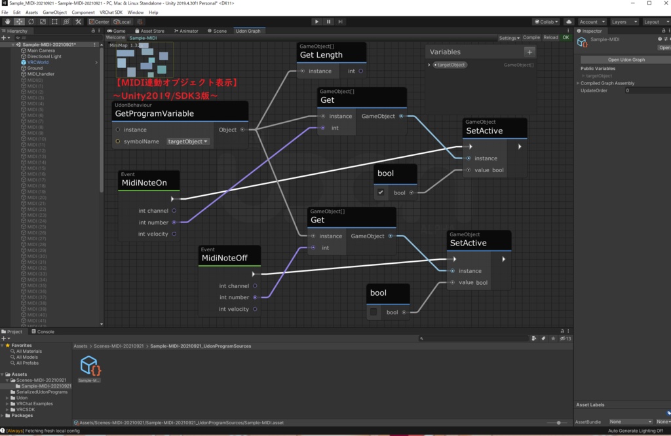Screen dimensions: 671x436
Task: Click the Sample-MIDI object icon in Inspector
Action: [x=582, y=42]
